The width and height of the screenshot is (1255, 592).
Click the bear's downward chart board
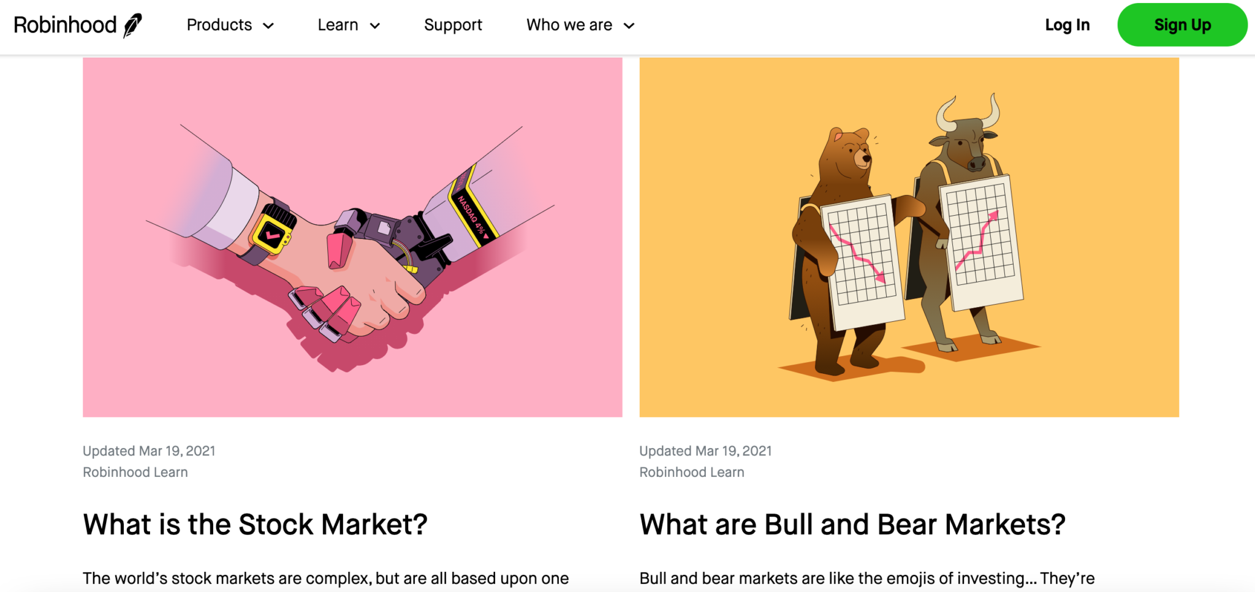click(862, 261)
